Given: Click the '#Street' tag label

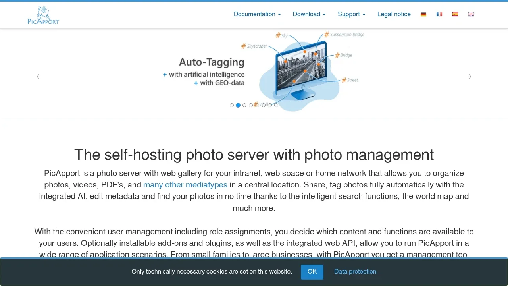Looking at the screenshot, I should click(350, 80).
